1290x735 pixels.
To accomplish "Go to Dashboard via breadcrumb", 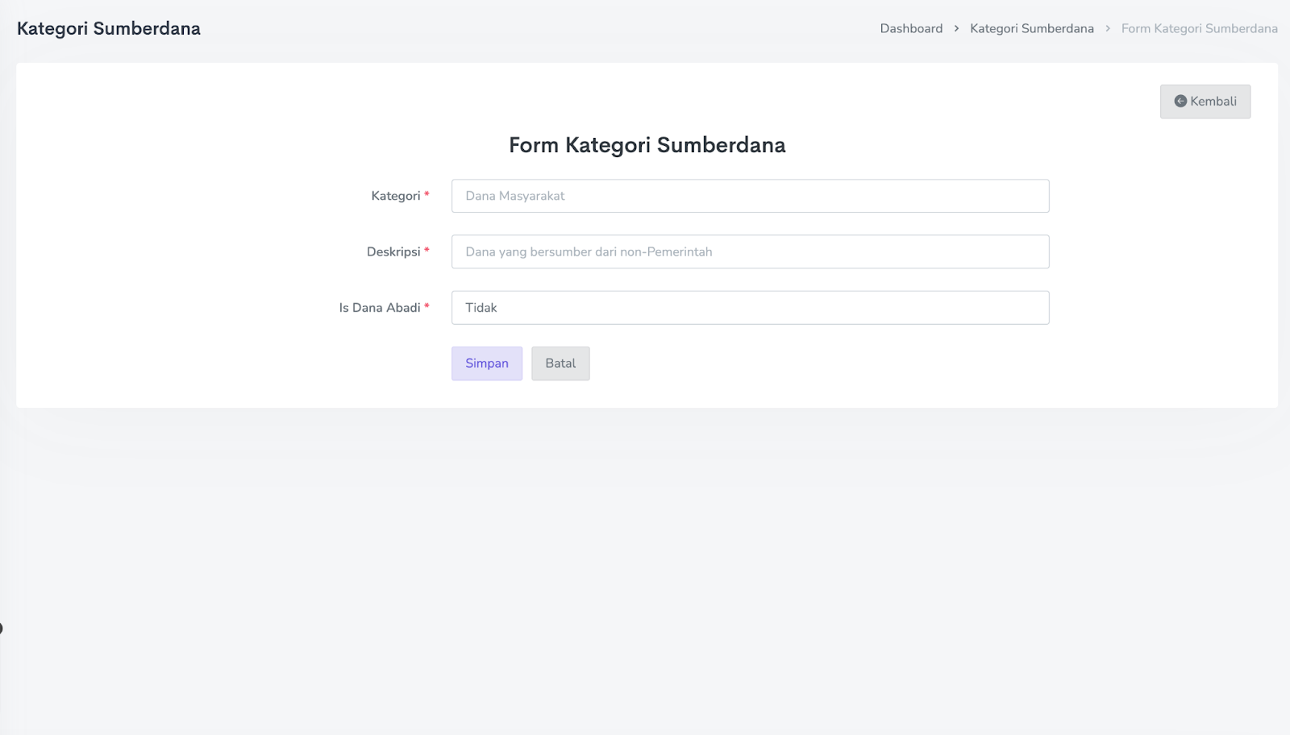I will click(x=911, y=29).
